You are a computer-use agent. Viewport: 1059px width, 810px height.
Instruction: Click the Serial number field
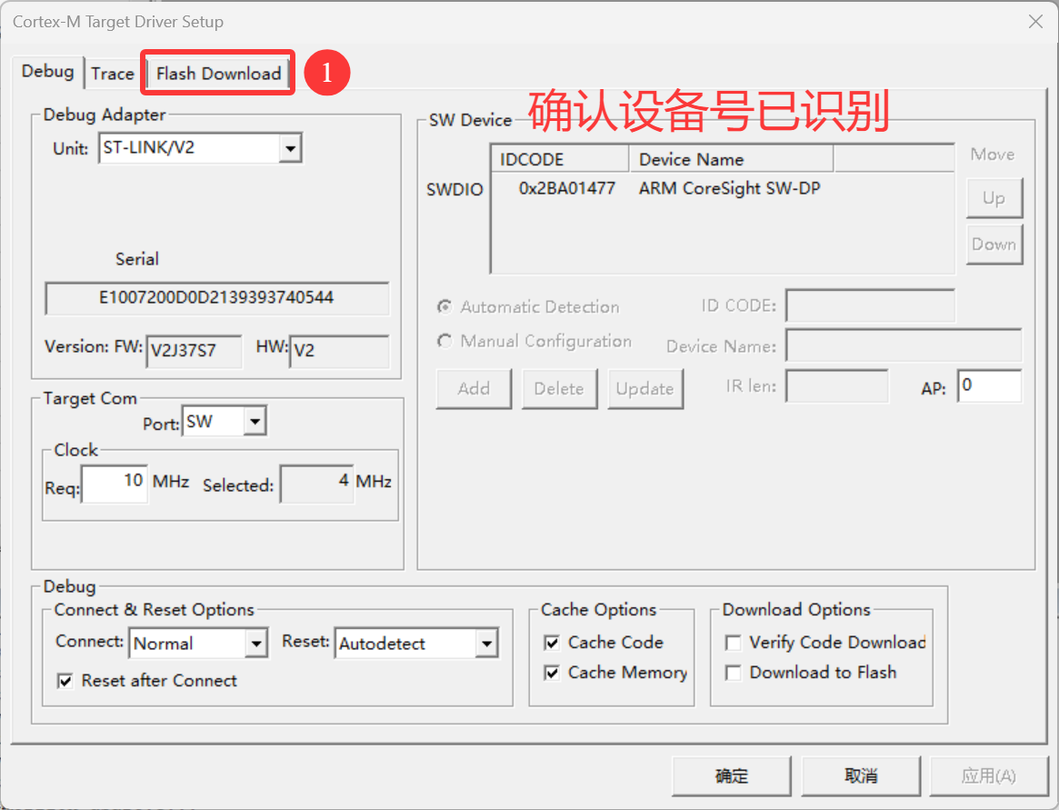coord(216,298)
